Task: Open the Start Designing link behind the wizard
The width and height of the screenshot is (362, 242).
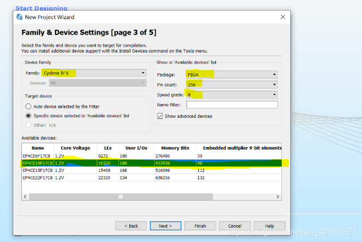Action: click(x=41, y=8)
